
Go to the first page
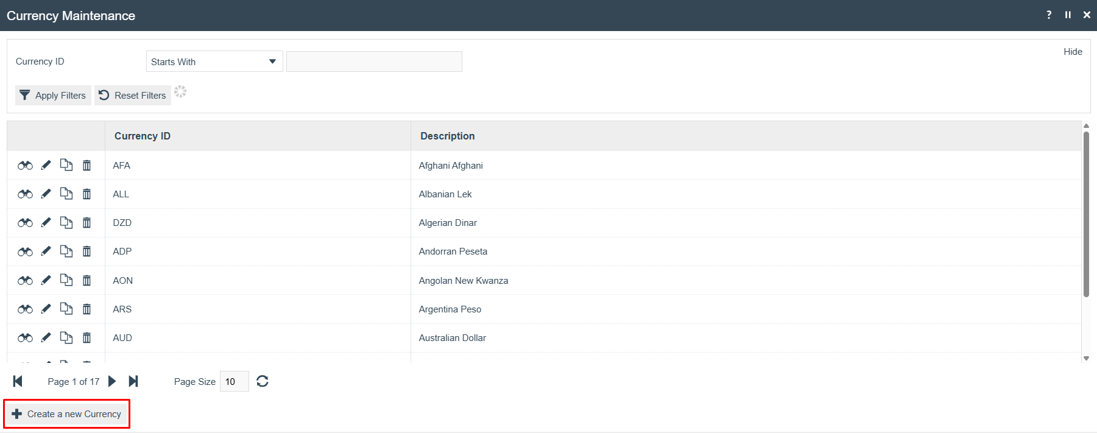(18, 381)
